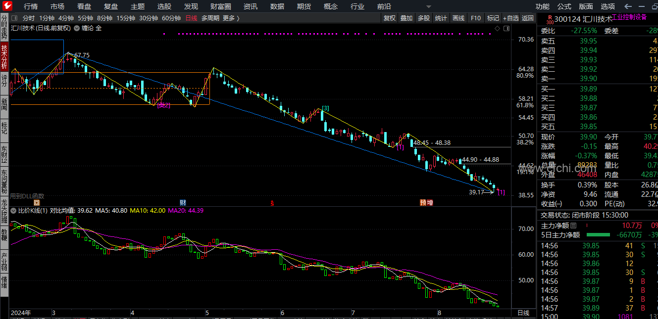Click the R300 margin badge icon
The width and height of the screenshot is (658, 319).
coord(550,19)
